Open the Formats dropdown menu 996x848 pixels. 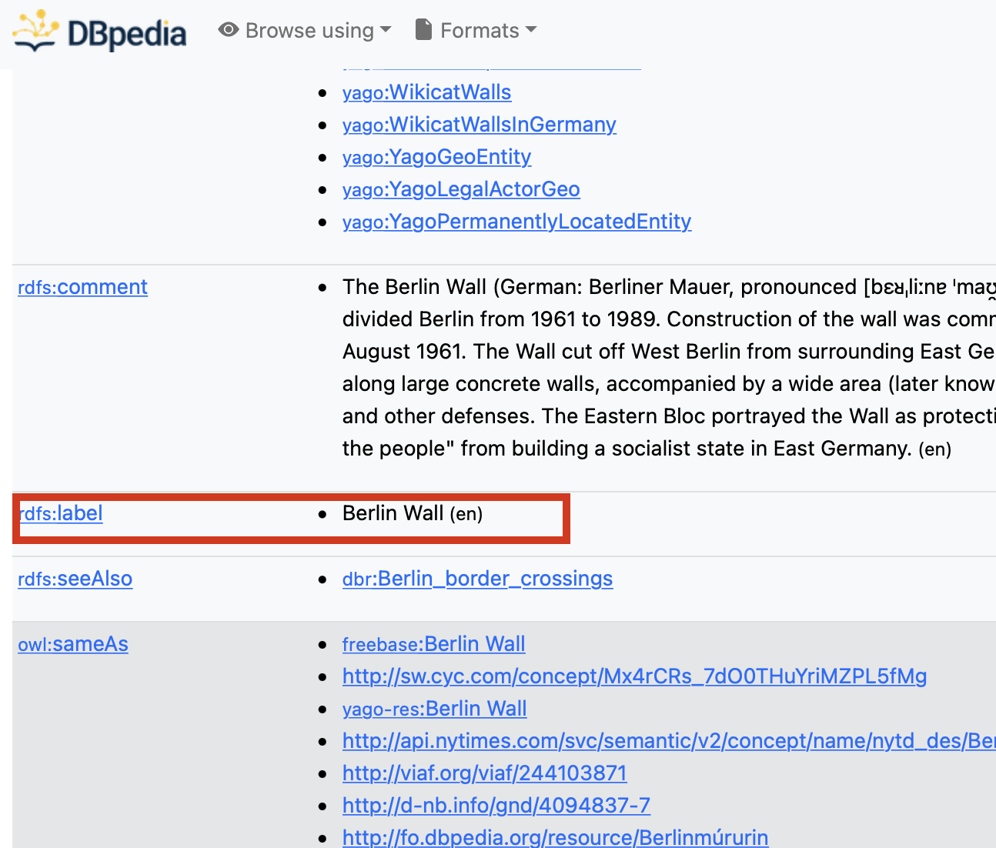476,31
